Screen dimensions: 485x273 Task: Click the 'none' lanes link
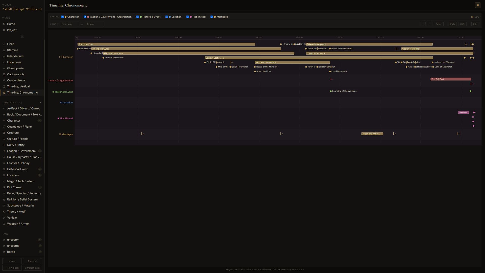tap(477, 17)
